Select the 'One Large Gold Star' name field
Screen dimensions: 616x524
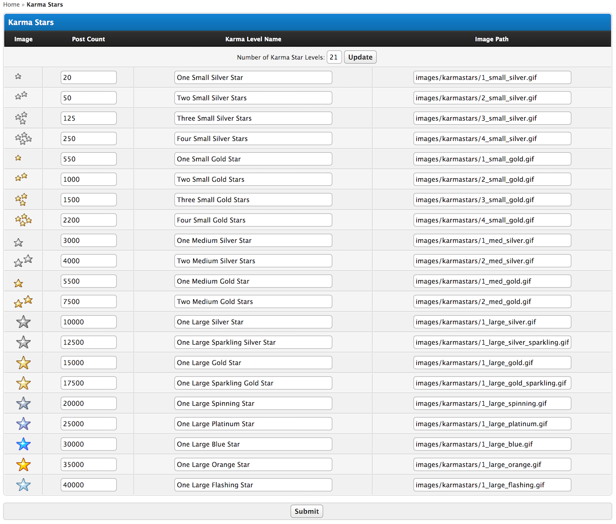click(253, 363)
